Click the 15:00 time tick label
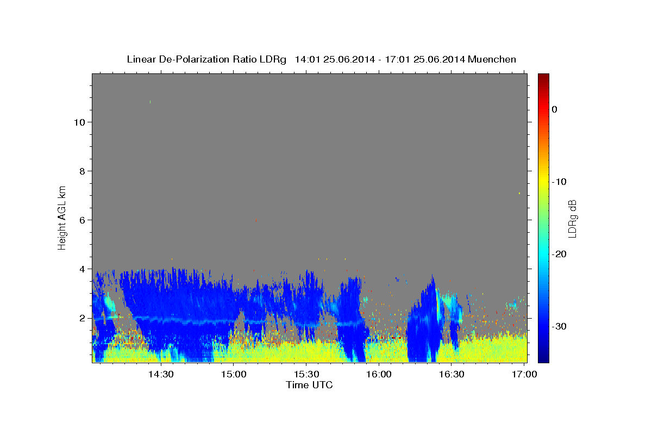The image size is (652, 435). [234, 374]
